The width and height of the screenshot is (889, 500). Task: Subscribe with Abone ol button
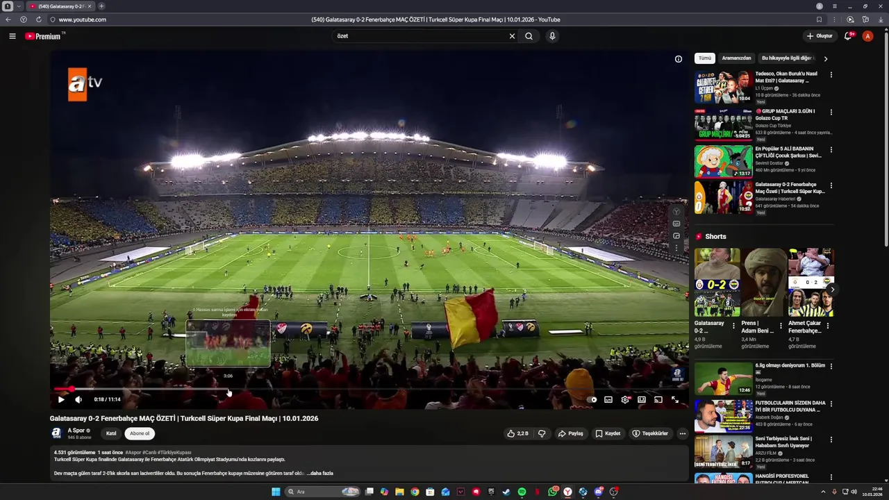pyautogui.click(x=140, y=433)
